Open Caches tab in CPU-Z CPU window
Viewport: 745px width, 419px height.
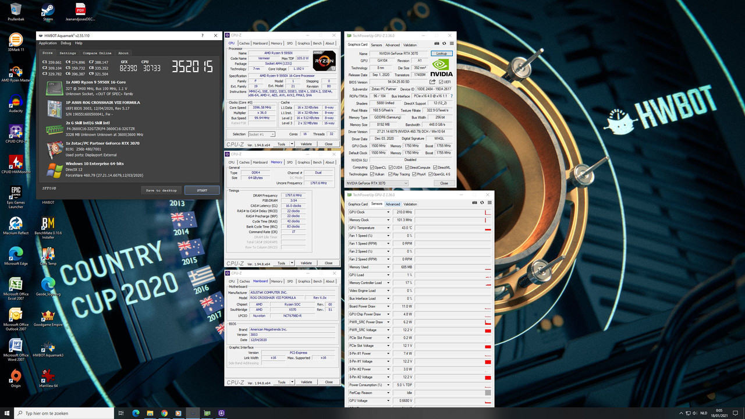click(x=244, y=43)
